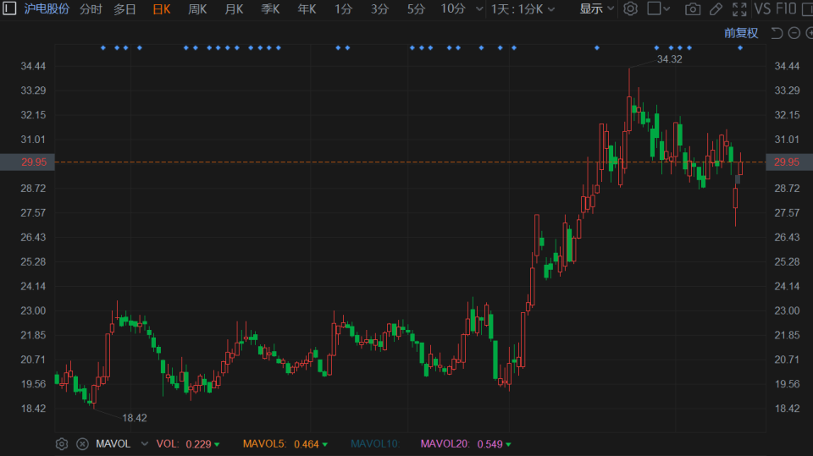Image resolution: width=813 pixels, height=456 pixels.
Task: Select the pencil drawing tool
Action: pos(716,9)
